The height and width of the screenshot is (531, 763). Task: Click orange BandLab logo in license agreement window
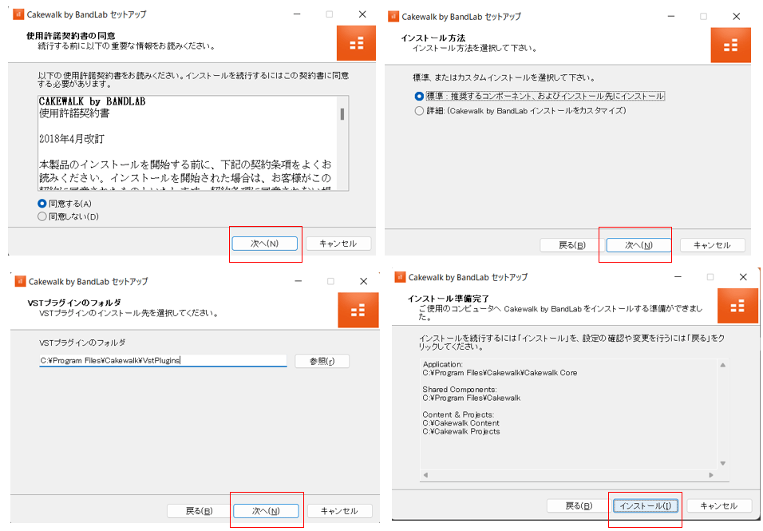tap(356, 43)
